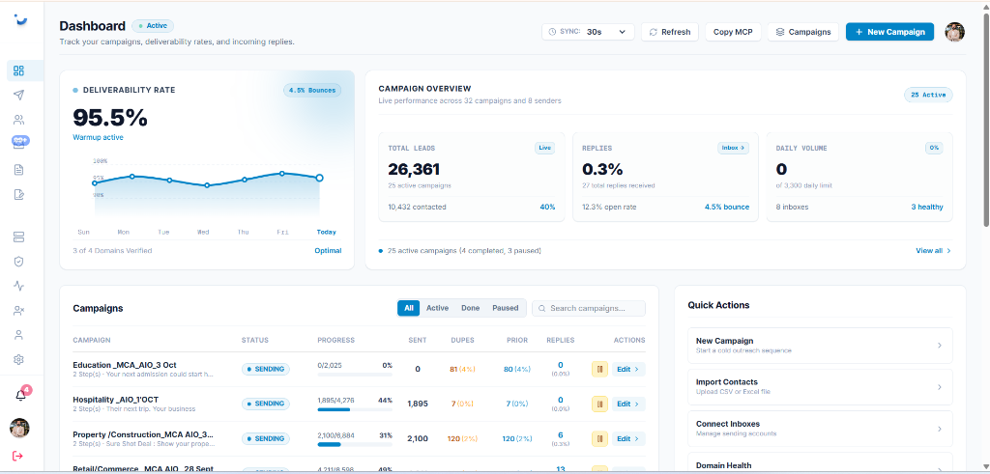This screenshot has width=990, height=474.
Task: Open the notifications bell with 4 badge
Action: 21,395
